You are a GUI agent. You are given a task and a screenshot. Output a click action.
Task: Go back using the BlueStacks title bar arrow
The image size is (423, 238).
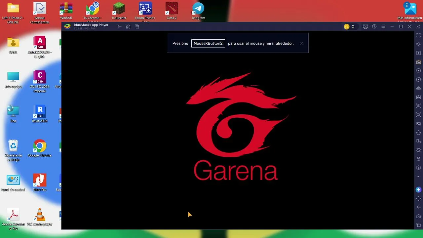pyautogui.click(x=119, y=27)
